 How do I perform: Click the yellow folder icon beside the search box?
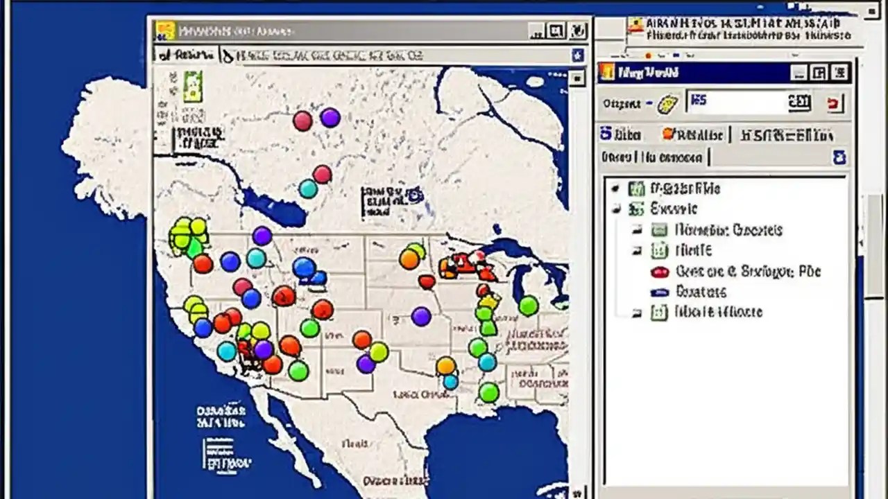click(668, 103)
